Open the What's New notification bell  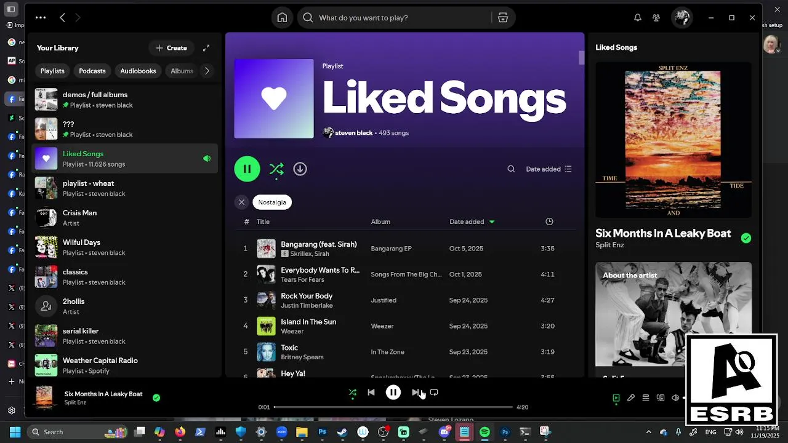pyautogui.click(x=638, y=18)
